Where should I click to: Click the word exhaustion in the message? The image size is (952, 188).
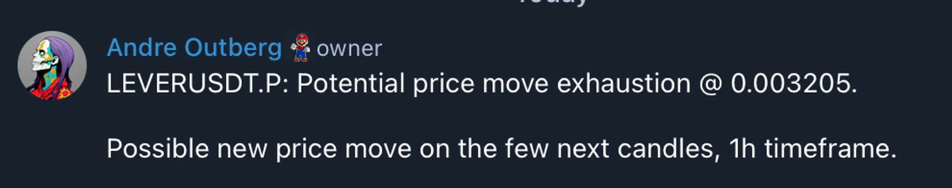click(x=624, y=83)
